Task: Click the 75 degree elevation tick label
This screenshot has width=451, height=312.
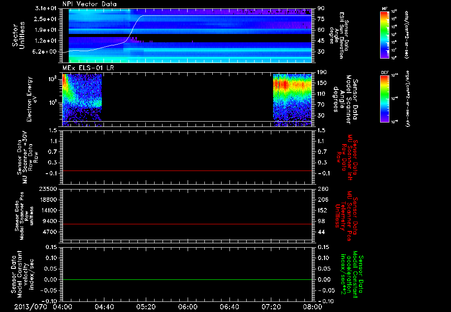Action: 321,19
